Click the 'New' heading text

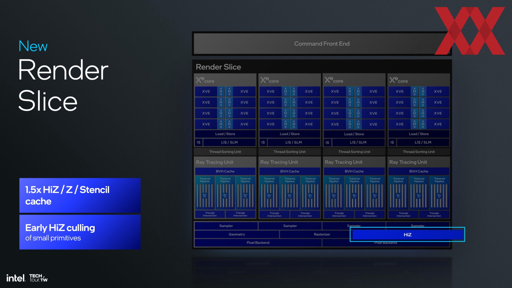tap(33, 46)
